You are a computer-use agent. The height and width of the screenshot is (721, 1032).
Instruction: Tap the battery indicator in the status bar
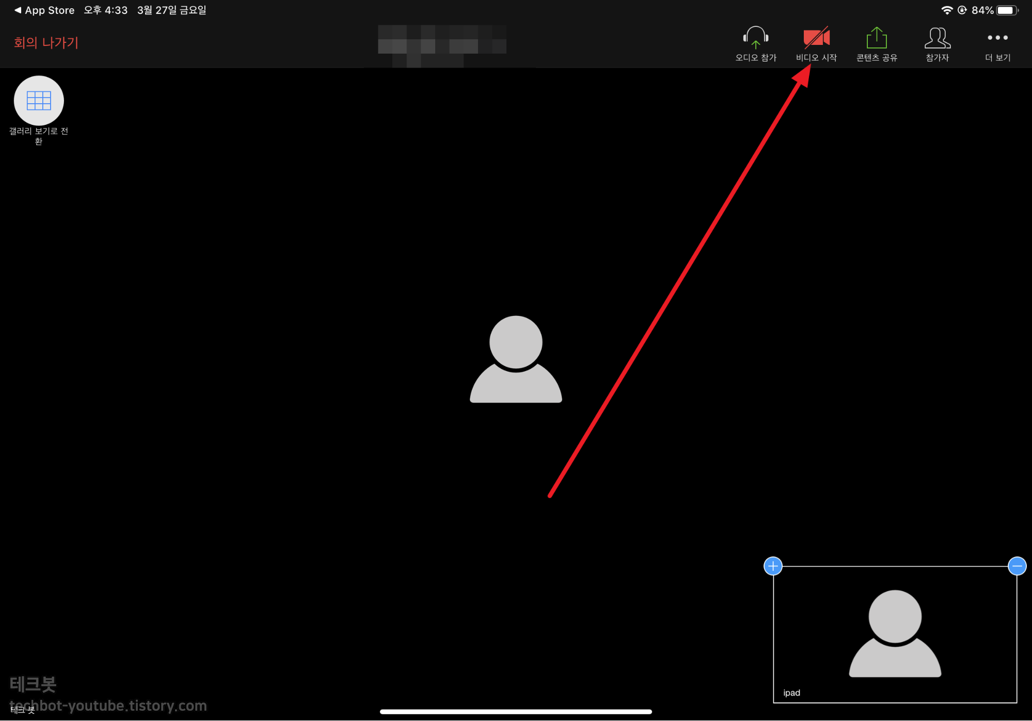[x=1006, y=10]
